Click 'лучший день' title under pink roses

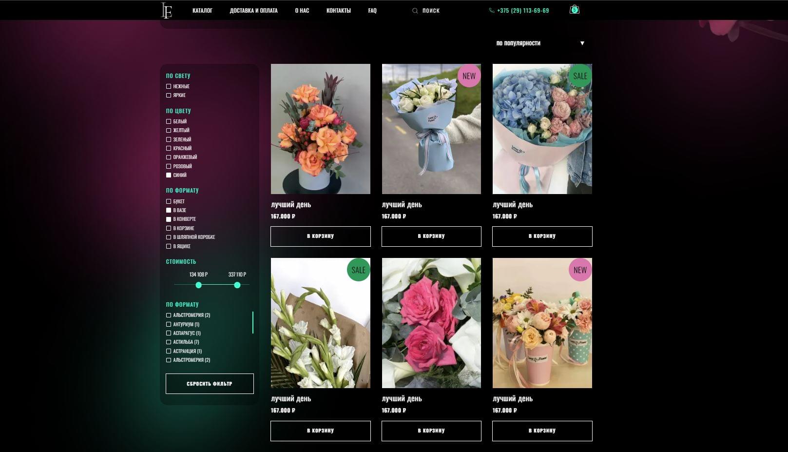click(402, 399)
